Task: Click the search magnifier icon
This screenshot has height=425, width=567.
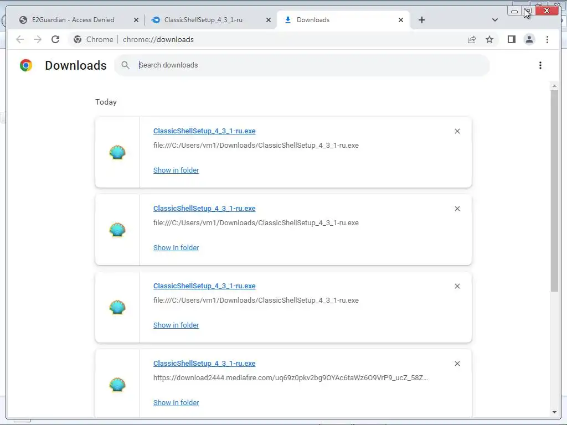Action: [125, 65]
